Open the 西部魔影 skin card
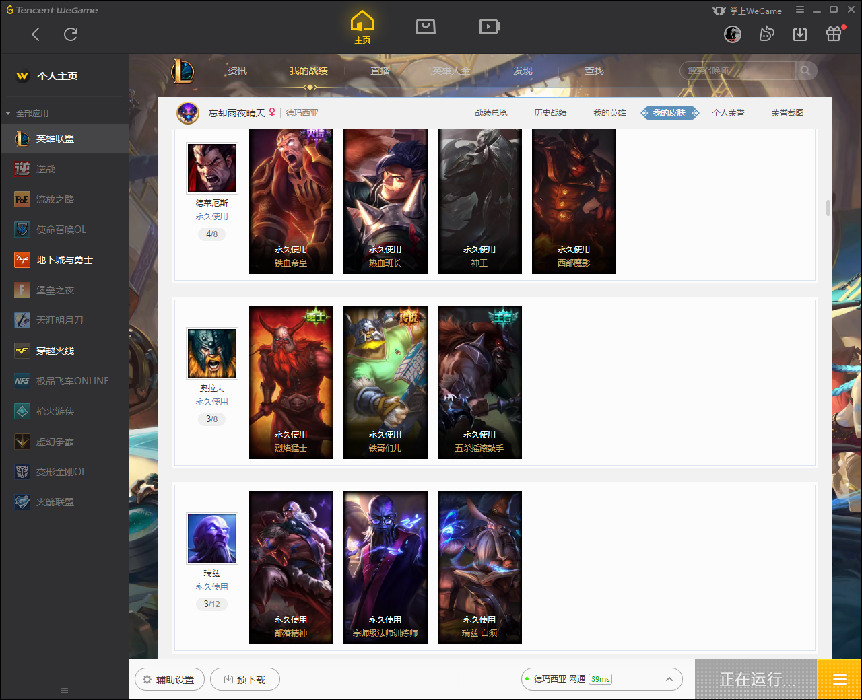The image size is (862, 700). pyautogui.click(x=574, y=201)
